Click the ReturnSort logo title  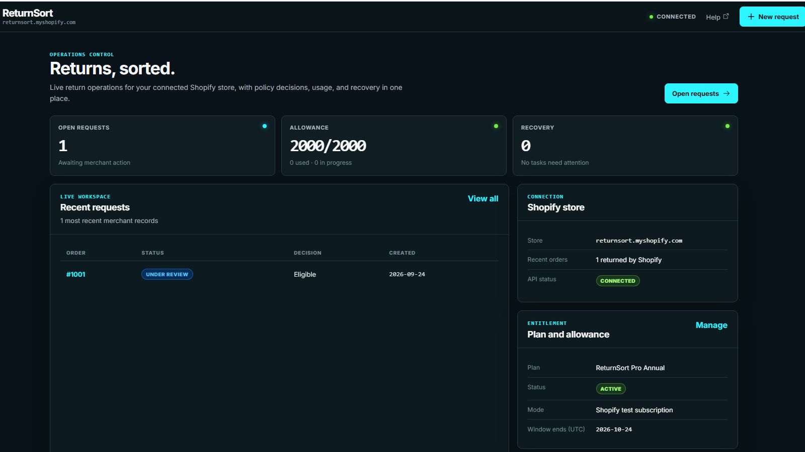point(28,13)
